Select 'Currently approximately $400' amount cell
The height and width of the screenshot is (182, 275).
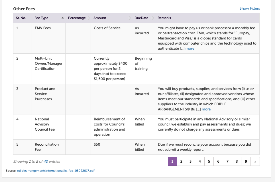(x=111, y=69)
